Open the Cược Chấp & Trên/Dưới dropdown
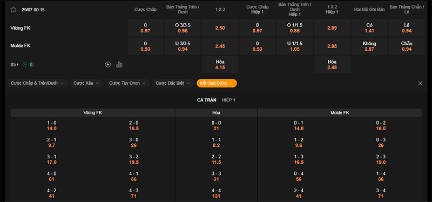Viewport: 432px width, 202px height. [37, 83]
